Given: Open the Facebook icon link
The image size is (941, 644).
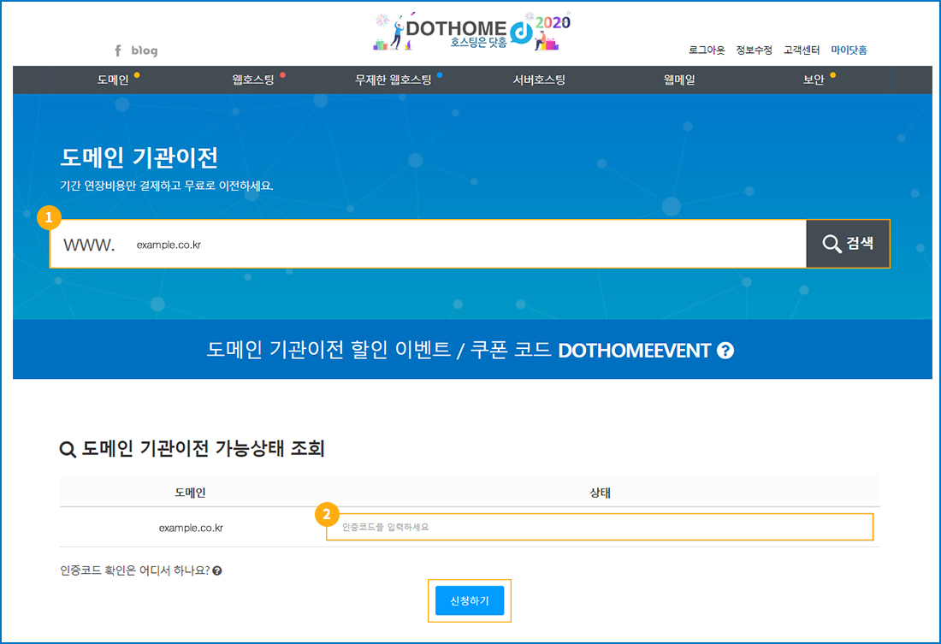Looking at the screenshot, I should tap(118, 50).
